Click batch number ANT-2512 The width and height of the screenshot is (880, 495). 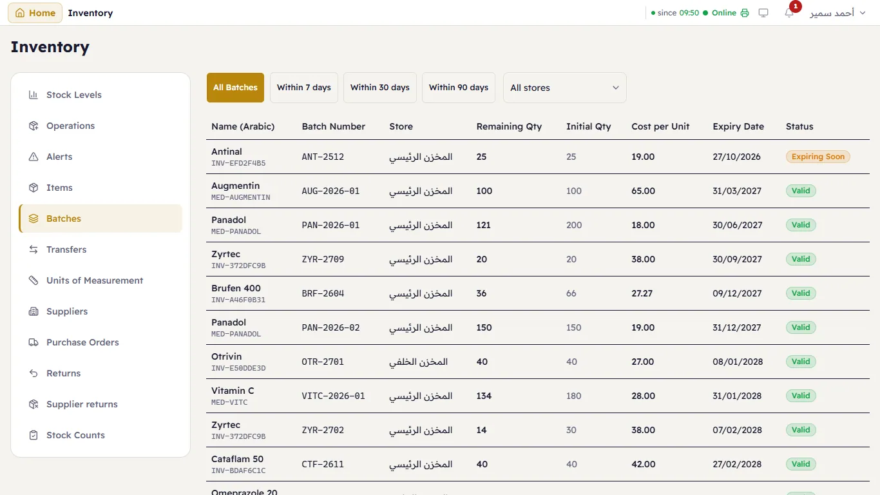click(x=323, y=157)
